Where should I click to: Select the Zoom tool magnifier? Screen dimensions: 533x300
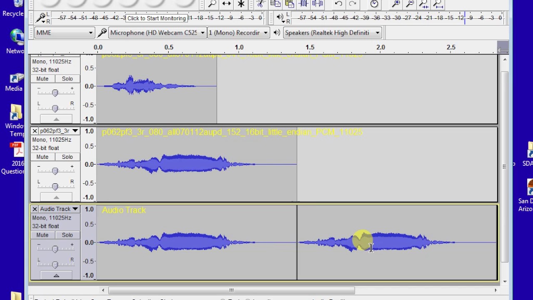click(x=212, y=4)
